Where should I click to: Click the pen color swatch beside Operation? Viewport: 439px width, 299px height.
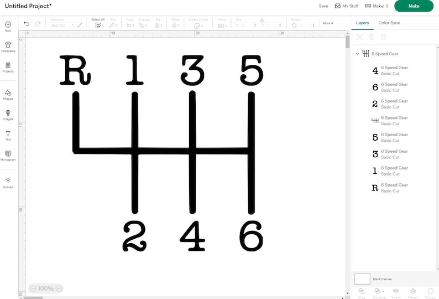pos(80,25)
